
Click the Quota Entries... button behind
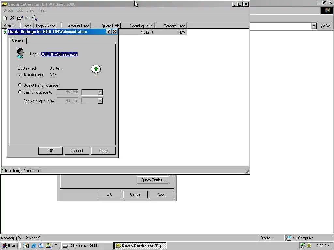coord(153,180)
